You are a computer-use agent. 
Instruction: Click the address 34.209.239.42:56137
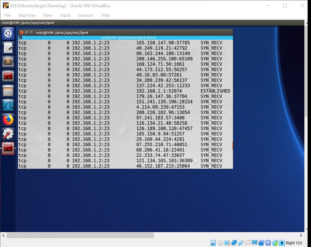(x=162, y=80)
